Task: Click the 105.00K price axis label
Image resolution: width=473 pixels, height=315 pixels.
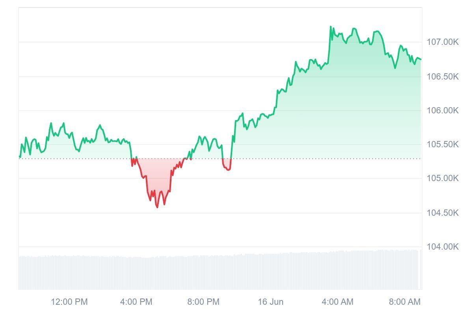Action: point(443,178)
